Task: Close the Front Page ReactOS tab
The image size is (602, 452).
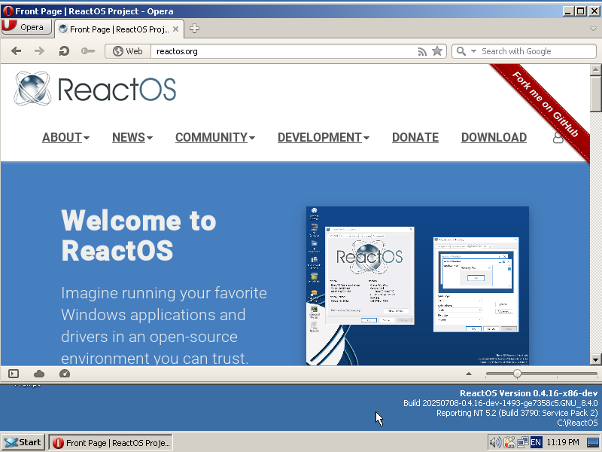Action: point(175,29)
